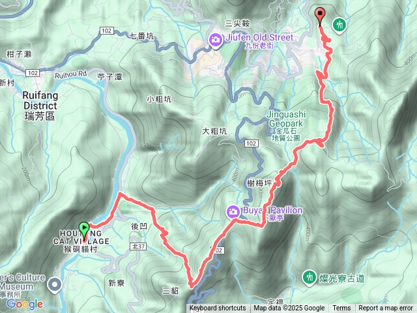Click the 樹梅坪 place label

point(259,183)
